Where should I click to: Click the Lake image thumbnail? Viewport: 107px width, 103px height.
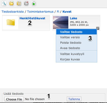tap(61, 23)
